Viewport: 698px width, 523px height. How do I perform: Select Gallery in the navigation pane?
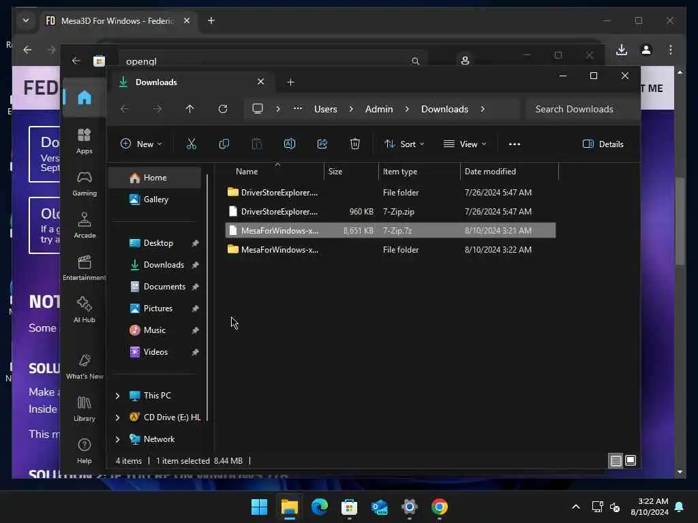point(155,200)
